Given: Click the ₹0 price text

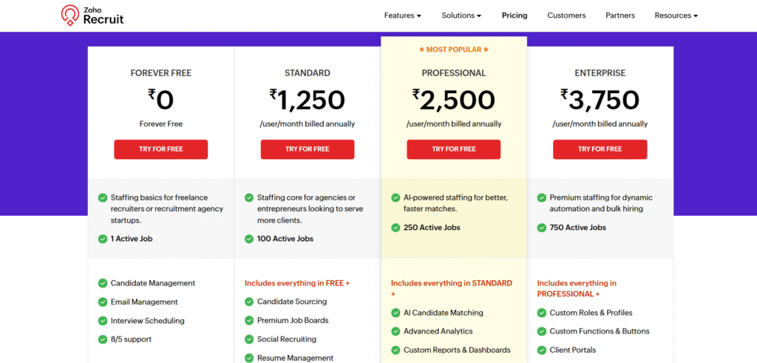Looking at the screenshot, I should pyautogui.click(x=160, y=100).
